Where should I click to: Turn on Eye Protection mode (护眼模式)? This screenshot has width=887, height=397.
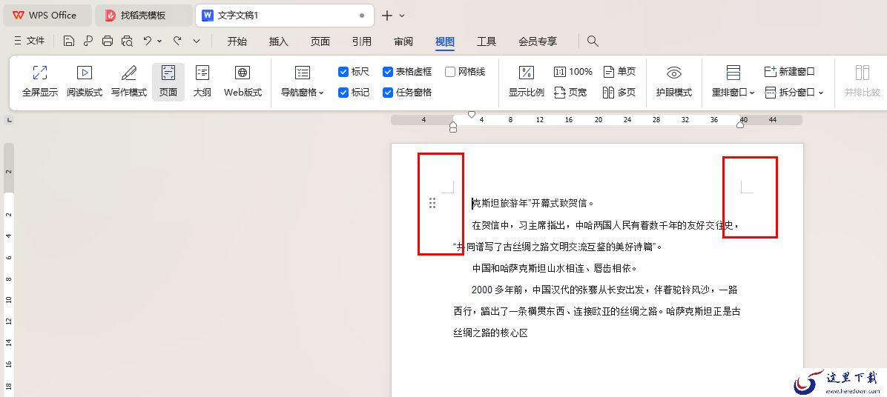(673, 82)
